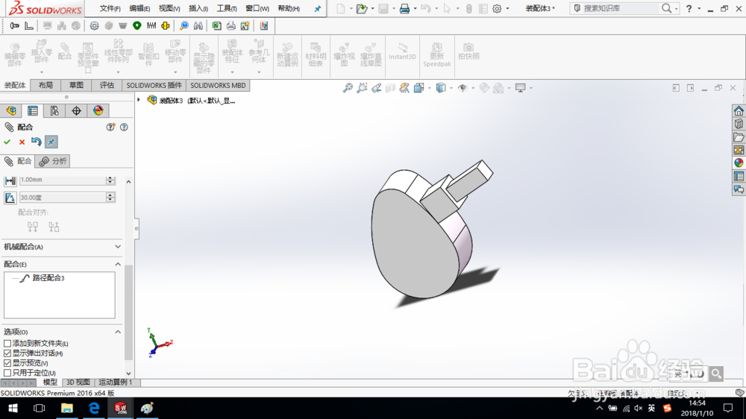The image size is (746, 419).
Task: Open Microsoft Edge from taskbar
Action: 94,408
